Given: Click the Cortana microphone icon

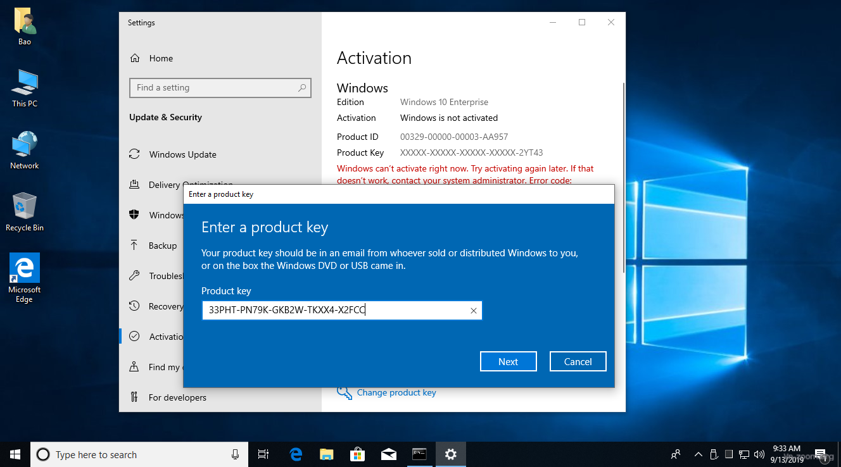Looking at the screenshot, I should point(235,454).
